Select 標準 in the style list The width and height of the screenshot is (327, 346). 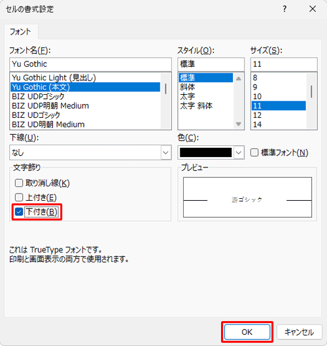pyautogui.click(x=205, y=78)
